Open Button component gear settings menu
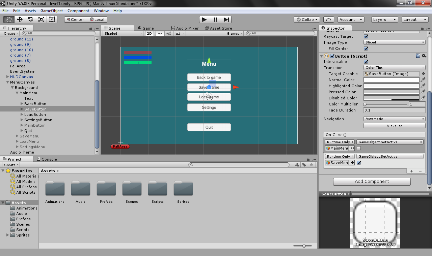This screenshot has height=256, width=432. [x=424, y=56]
